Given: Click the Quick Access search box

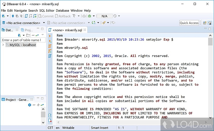Looking at the screenshot, I should coord(189,23).
